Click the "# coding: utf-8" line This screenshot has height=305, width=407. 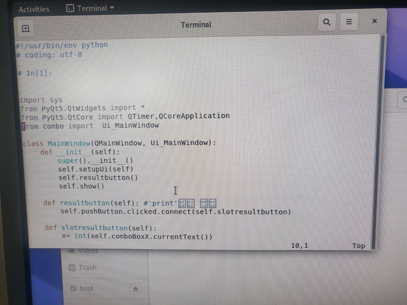[x=49, y=55]
